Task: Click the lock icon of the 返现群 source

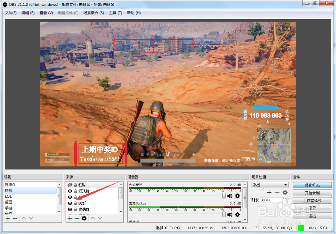Action: click(76, 191)
